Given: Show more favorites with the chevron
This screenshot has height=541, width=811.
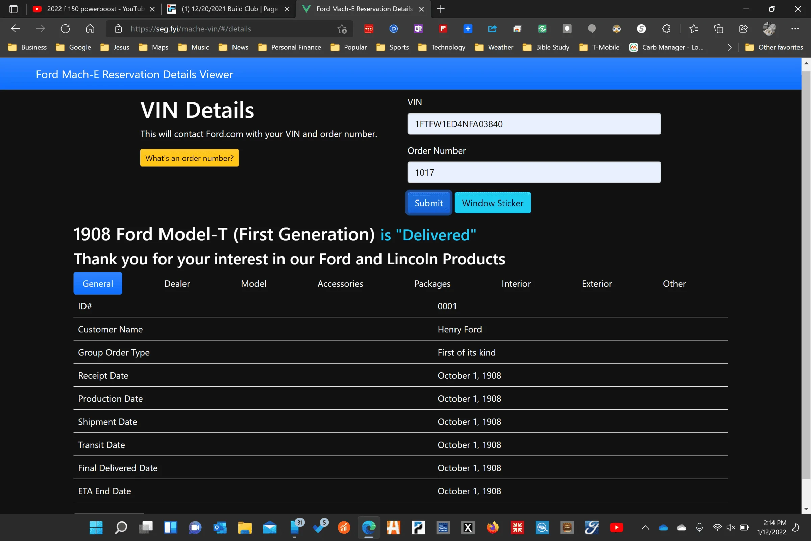Looking at the screenshot, I should (x=729, y=47).
